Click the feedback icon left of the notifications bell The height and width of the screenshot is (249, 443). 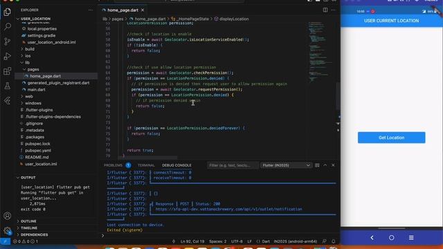coord(325,241)
